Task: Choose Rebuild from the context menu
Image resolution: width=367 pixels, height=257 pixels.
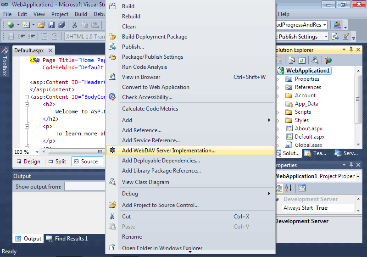Action: [190, 17]
